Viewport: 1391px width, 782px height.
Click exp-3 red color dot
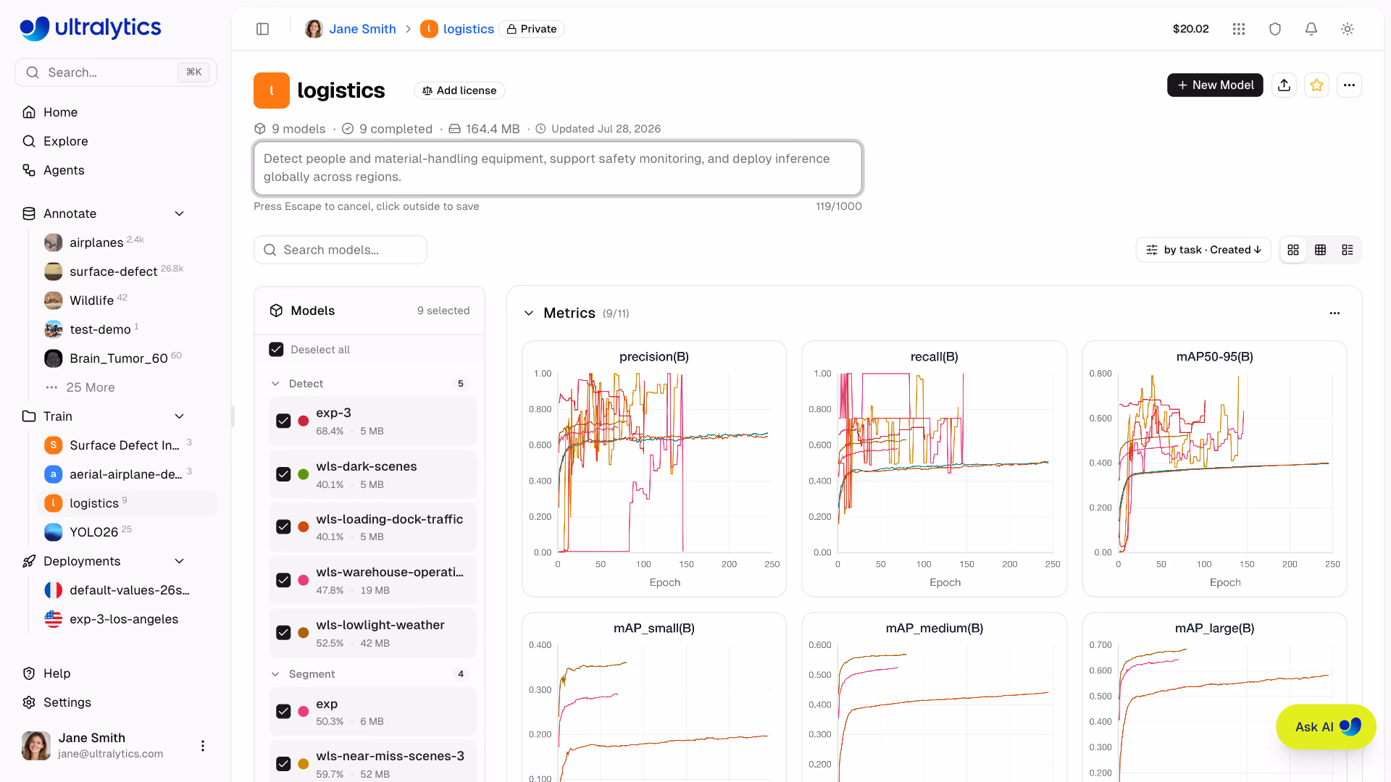click(x=304, y=421)
